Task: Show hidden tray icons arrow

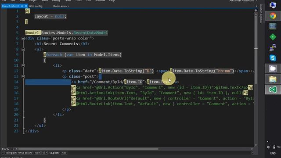Action: tap(268, 142)
